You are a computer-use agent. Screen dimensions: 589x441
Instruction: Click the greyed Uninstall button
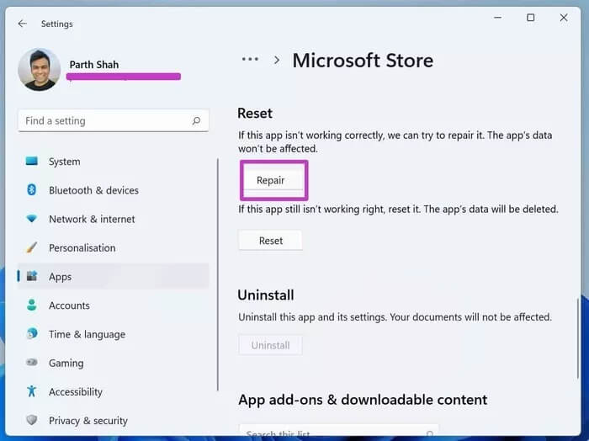coord(270,345)
